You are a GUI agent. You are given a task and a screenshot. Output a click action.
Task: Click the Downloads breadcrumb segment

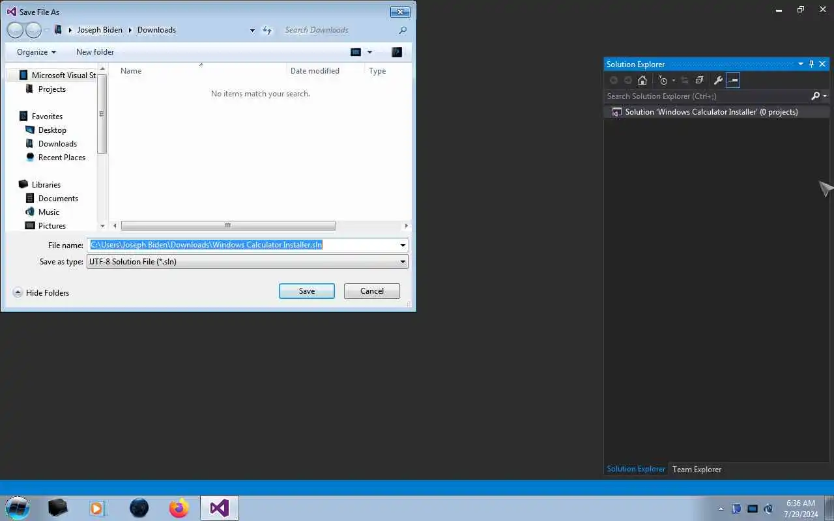tap(156, 30)
